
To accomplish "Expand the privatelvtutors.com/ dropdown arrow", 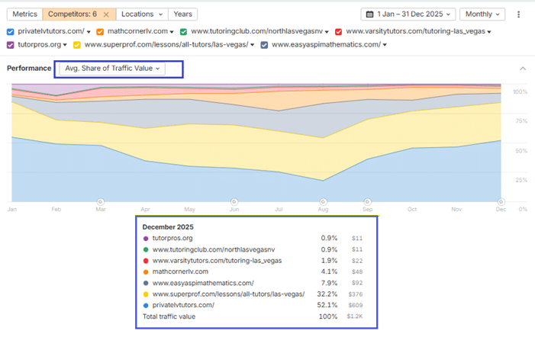I will 89,32.
